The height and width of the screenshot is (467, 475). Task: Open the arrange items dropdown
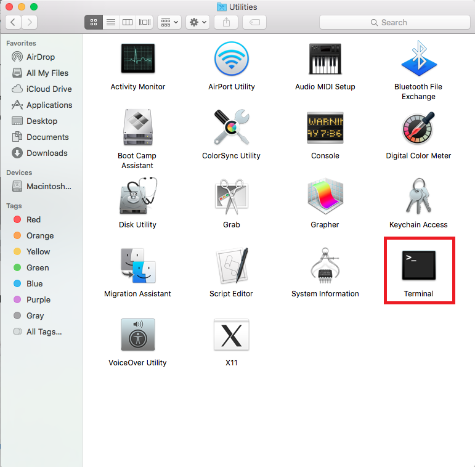[x=169, y=22]
